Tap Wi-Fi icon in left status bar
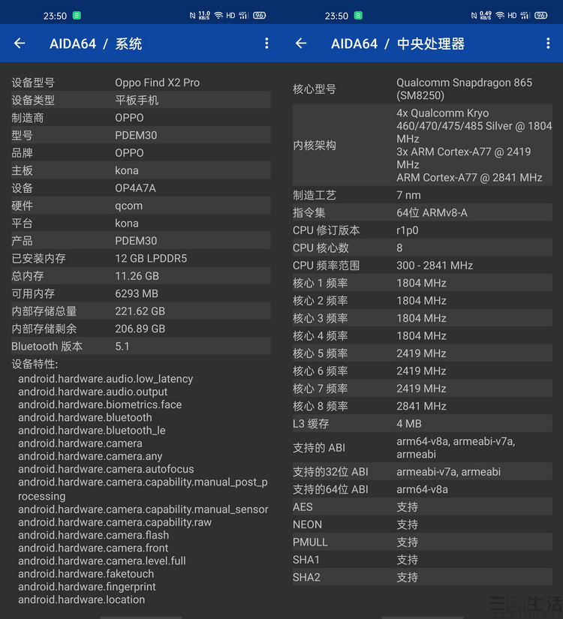563x619 pixels. tap(218, 16)
